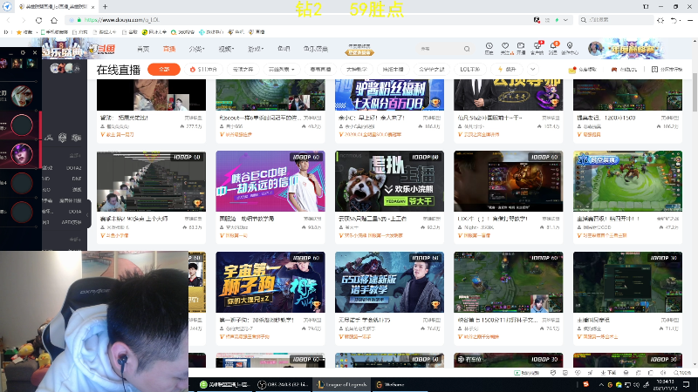Open the 650移速新版诺手教学 thumbnail
Image resolution: width=698 pixels, height=392 pixels.
coord(389,282)
